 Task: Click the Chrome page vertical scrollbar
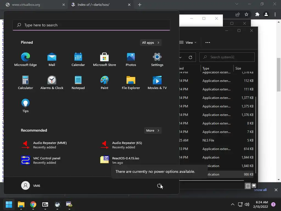click(x=279, y=75)
